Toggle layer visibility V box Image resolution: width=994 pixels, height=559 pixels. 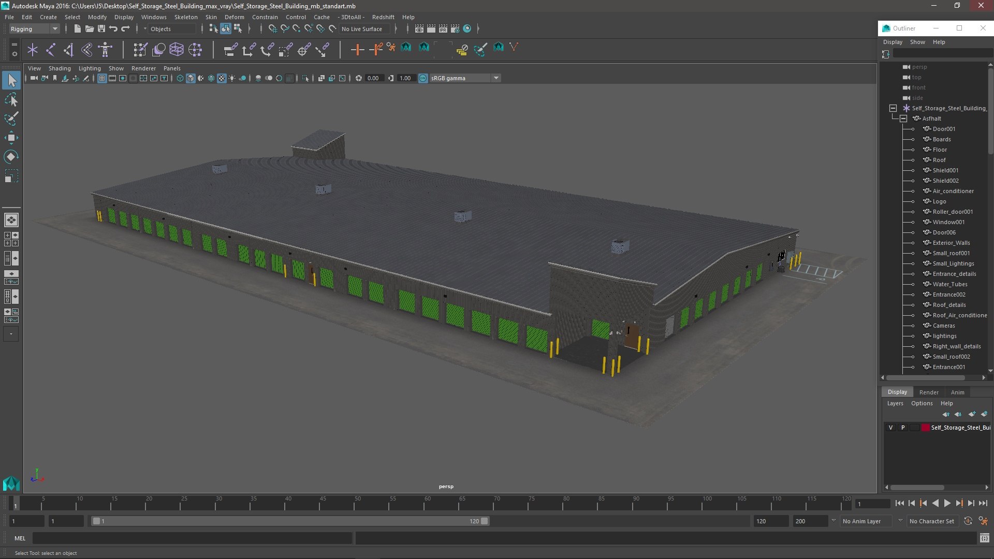pyautogui.click(x=890, y=428)
